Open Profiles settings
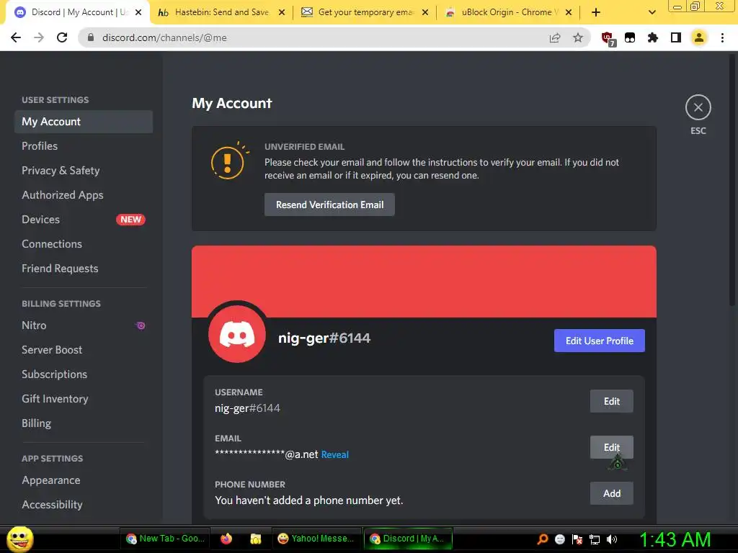This screenshot has width=738, height=553. pyautogui.click(x=84, y=145)
